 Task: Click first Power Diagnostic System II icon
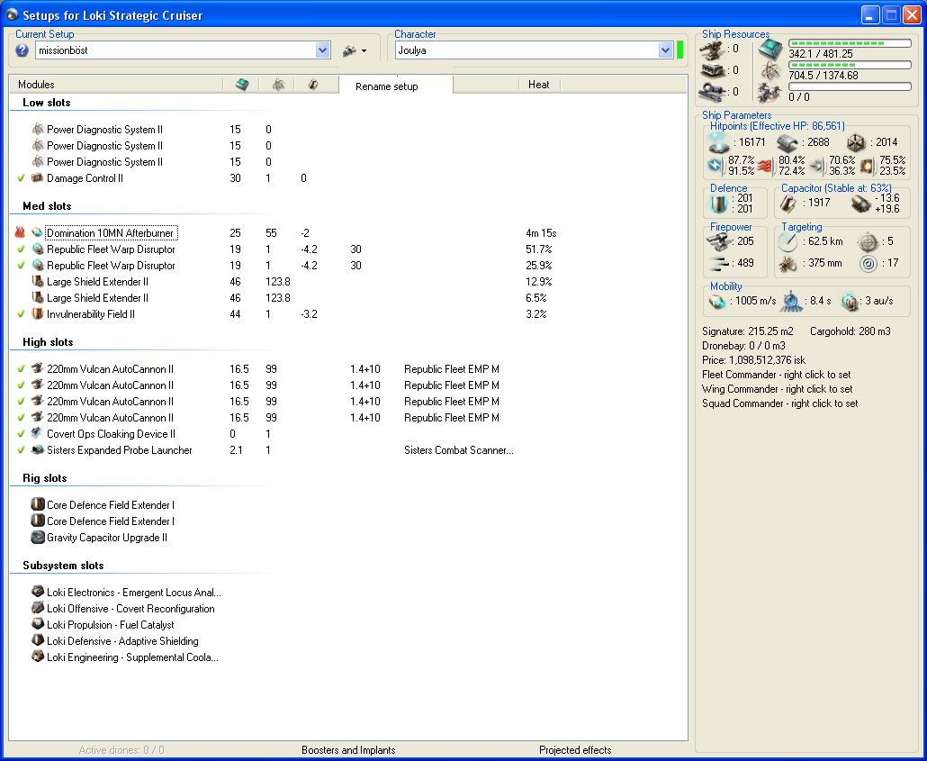click(38, 129)
